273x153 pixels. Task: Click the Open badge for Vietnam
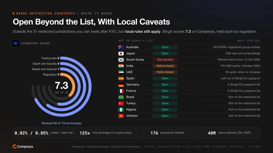coord(165,116)
